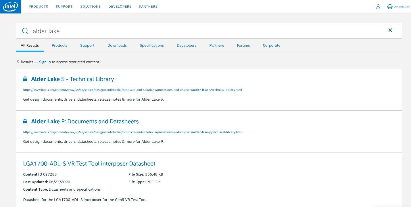411x207 pixels.
Task: Click the Sign In link
Action: point(45,62)
